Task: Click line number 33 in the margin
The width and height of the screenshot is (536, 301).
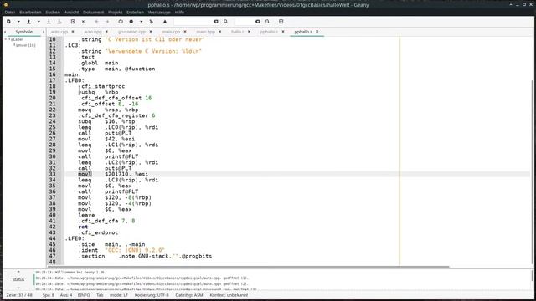Action: [x=52, y=174]
